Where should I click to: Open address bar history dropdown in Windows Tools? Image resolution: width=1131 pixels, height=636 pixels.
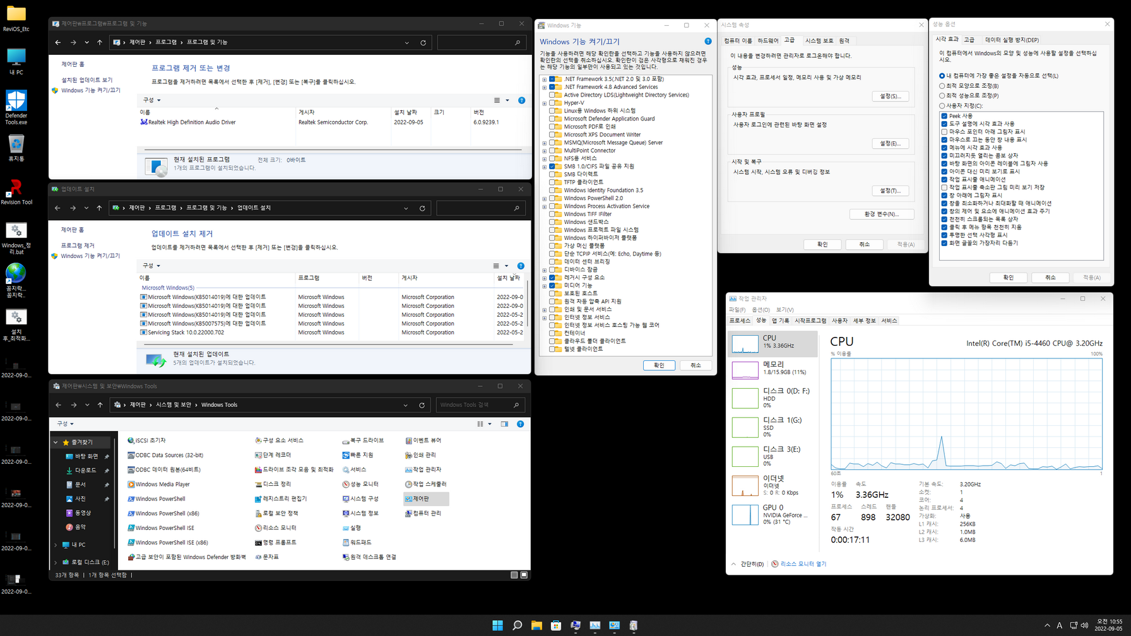405,405
